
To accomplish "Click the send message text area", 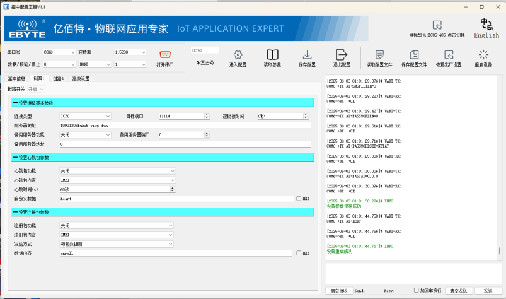I will [x=414, y=274].
